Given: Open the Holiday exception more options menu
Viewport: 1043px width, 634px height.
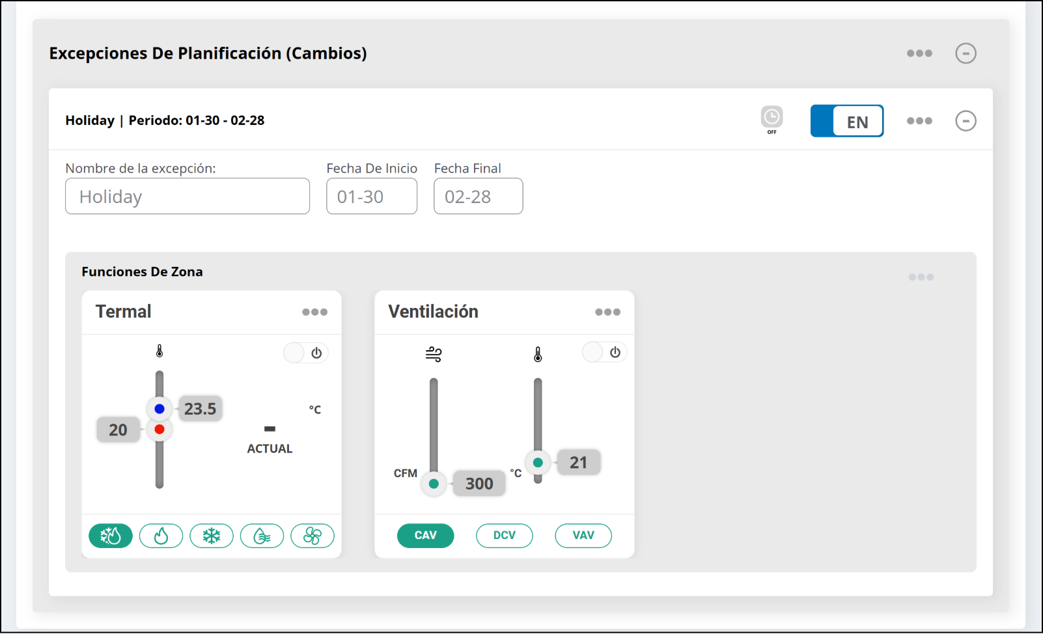Looking at the screenshot, I should click(919, 121).
